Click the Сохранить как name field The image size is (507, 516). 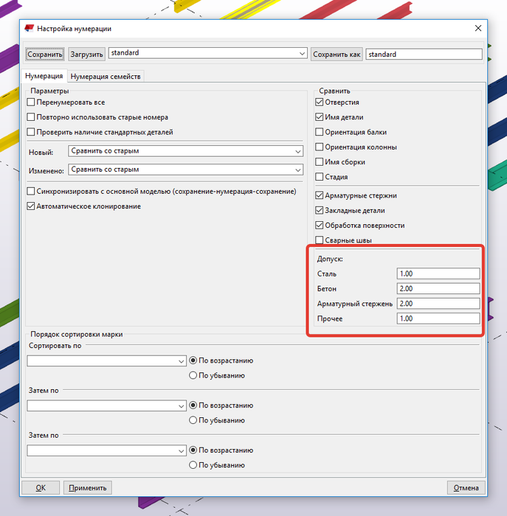point(424,55)
